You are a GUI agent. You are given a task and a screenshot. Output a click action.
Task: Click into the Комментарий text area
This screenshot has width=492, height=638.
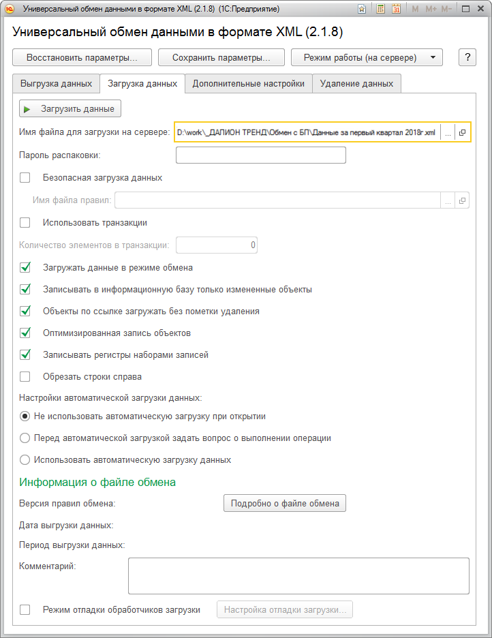coord(298,576)
